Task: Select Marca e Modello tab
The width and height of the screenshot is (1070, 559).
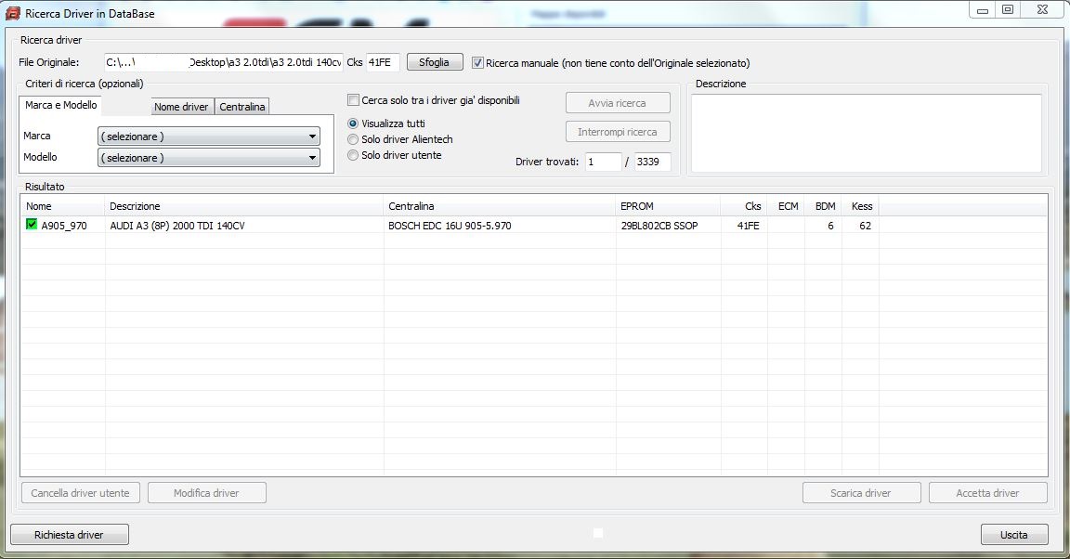Action: 61,106
